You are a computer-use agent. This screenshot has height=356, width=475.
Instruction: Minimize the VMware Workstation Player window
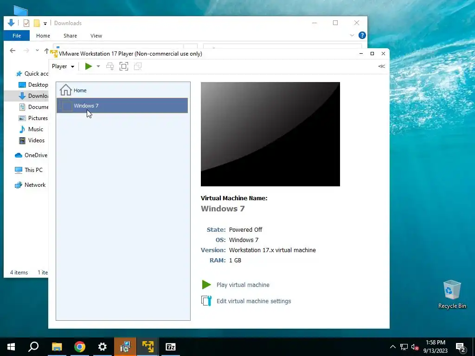tap(361, 54)
